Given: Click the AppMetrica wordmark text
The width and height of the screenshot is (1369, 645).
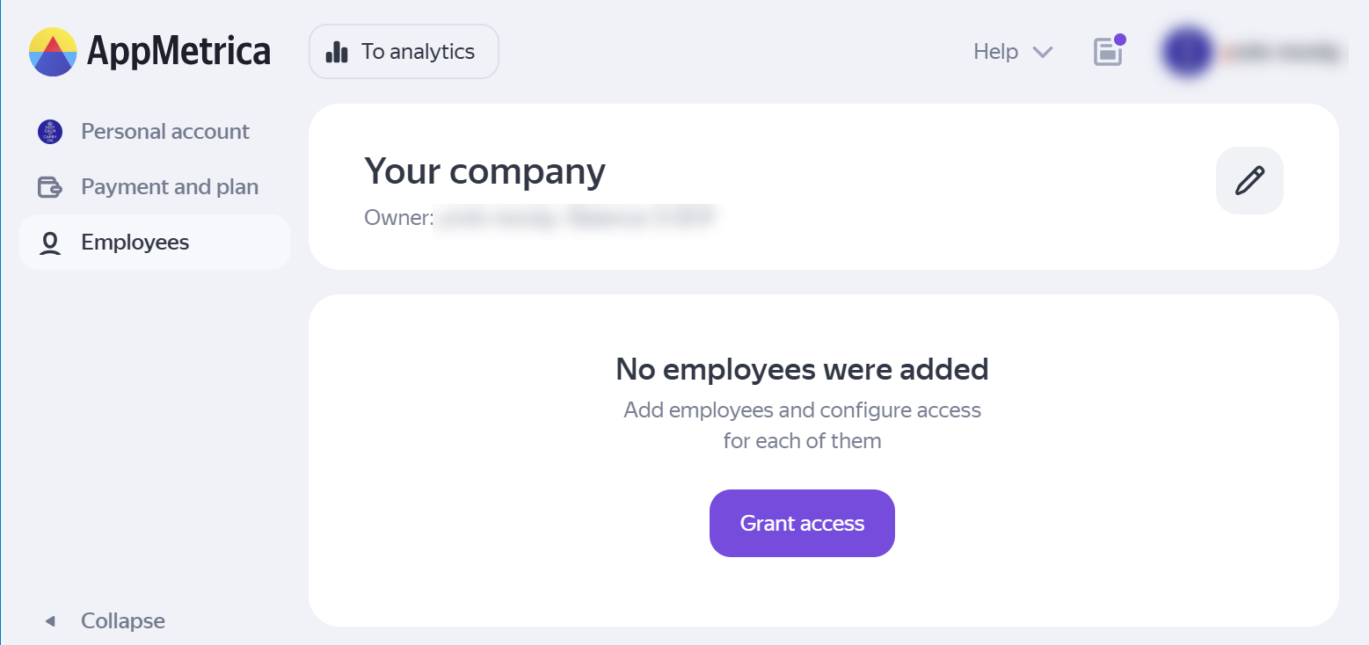Looking at the screenshot, I should 178,52.
